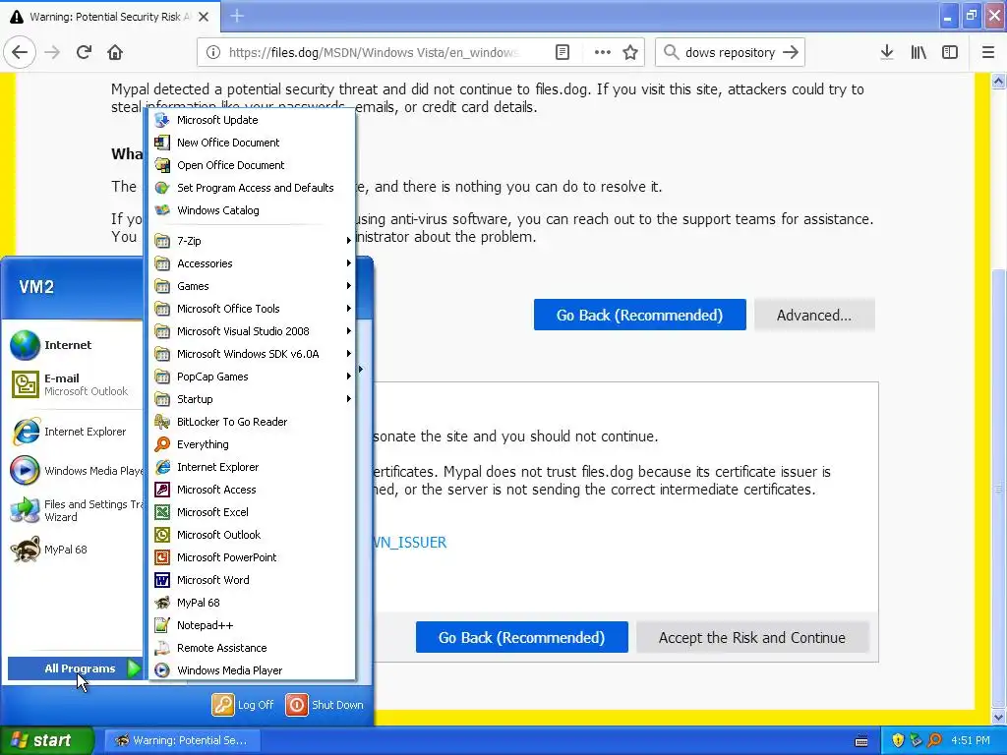
Task: Show site information for files.dog
Action: point(213,53)
